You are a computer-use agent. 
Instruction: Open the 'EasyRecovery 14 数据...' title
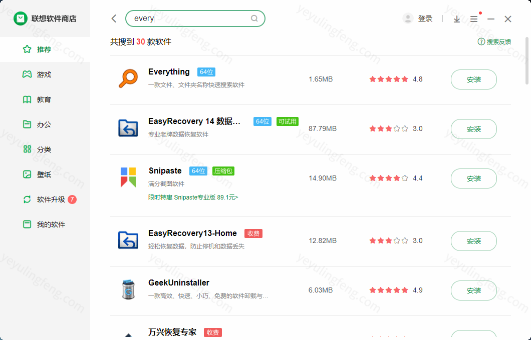coord(194,121)
